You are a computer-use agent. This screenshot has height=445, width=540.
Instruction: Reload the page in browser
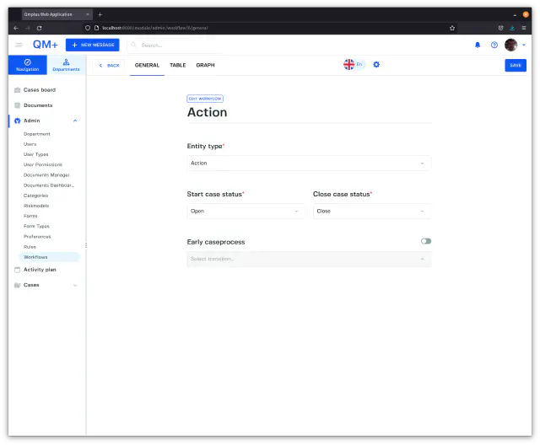40,28
